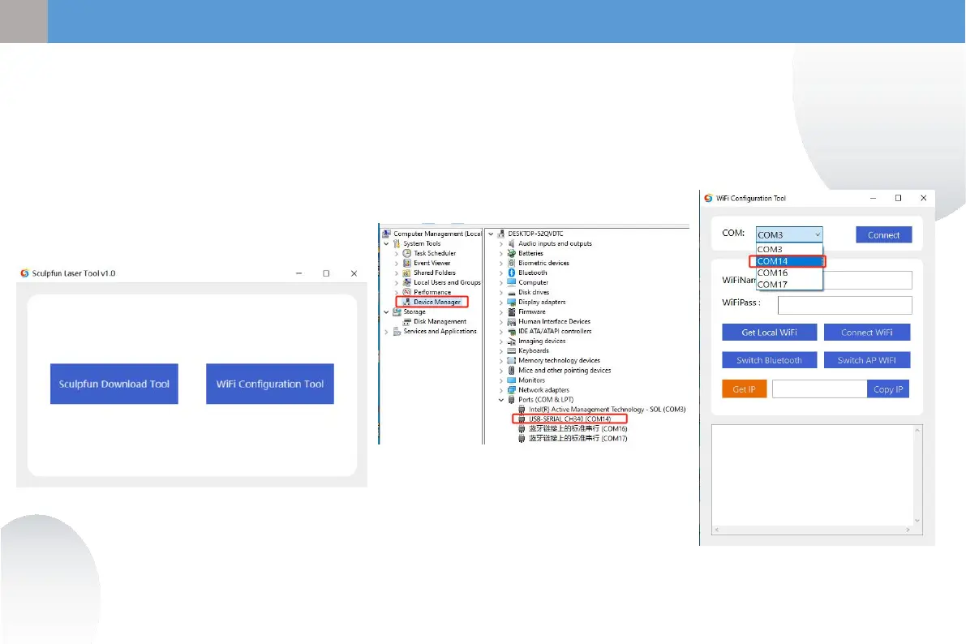Select Event Viewer tree item
The width and height of the screenshot is (966, 644).
tap(431, 263)
